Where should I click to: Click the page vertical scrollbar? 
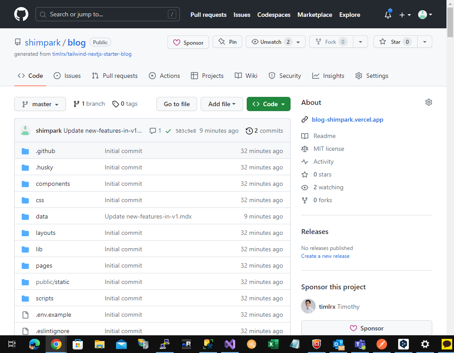[450, 23]
